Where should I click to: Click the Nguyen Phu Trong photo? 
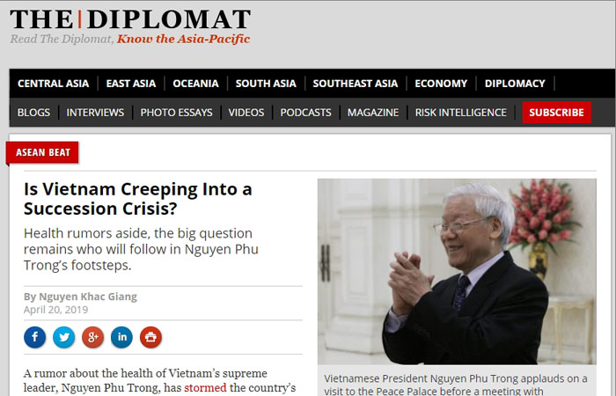click(x=457, y=271)
